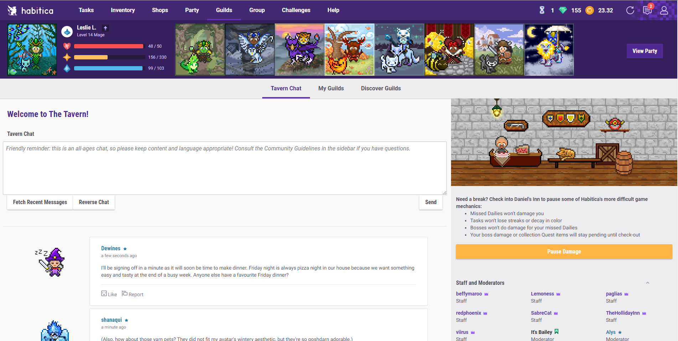The image size is (678, 341).
Task: Toggle Reverse Chat order
Action: [x=94, y=202]
